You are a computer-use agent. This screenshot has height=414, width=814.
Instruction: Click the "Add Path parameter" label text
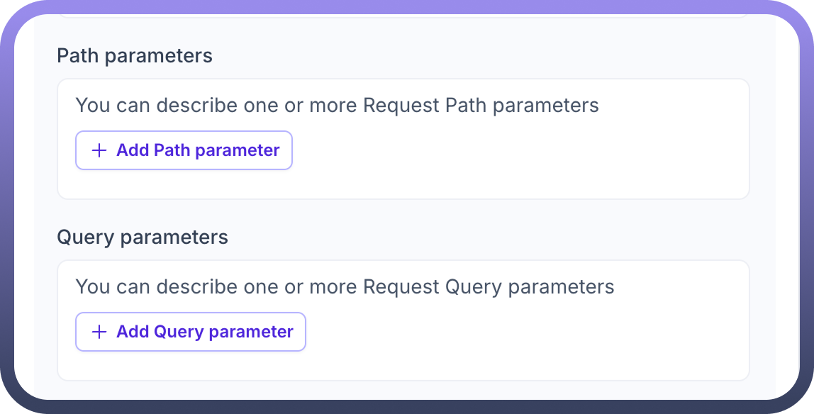coord(198,150)
